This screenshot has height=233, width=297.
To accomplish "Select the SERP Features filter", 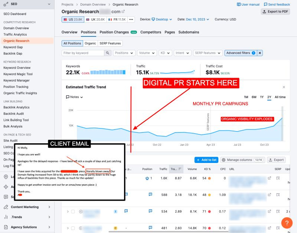I will click(x=110, y=43).
